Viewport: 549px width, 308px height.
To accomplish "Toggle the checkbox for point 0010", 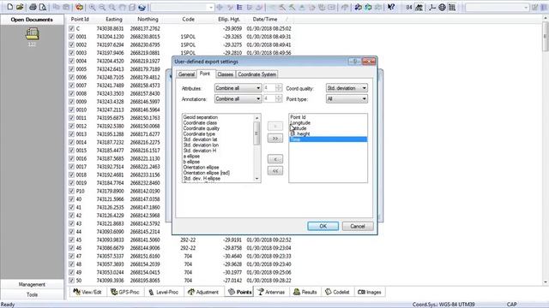I will (x=71, y=110).
